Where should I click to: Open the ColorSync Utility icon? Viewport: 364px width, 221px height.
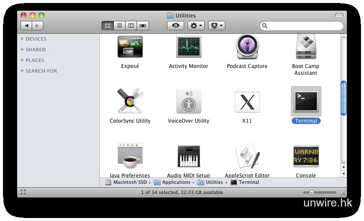coord(130,101)
